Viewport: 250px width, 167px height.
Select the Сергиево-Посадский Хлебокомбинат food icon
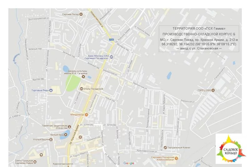click(x=176, y=158)
